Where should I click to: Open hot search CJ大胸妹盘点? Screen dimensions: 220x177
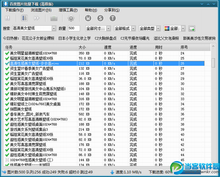pyautogui.click(x=106, y=38)
